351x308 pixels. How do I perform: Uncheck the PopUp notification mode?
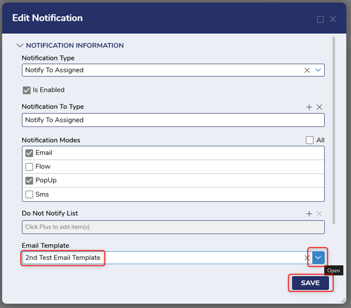click(x=30, y=181)
